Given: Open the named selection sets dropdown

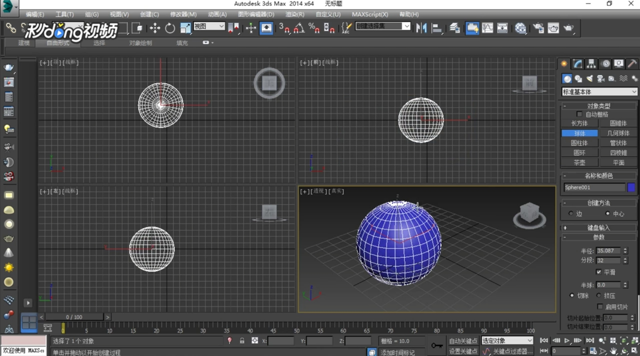Looking at the screenshot, I should [x=383, y=26].
